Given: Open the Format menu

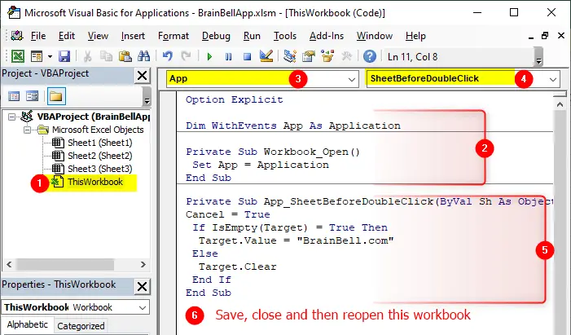Looking at the screenshot, I should pos(173,36).
